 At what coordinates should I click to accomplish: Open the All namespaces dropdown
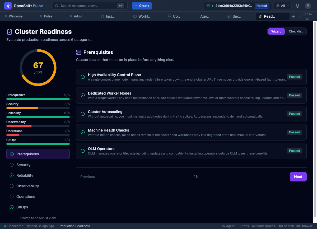(x=282, y=6)
